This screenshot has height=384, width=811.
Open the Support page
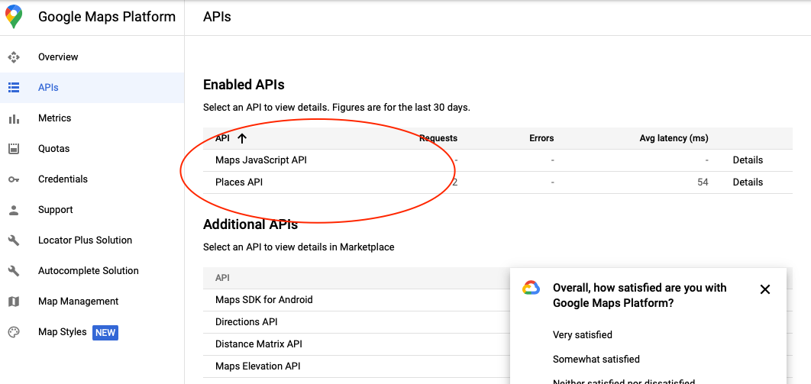(55, 209)
